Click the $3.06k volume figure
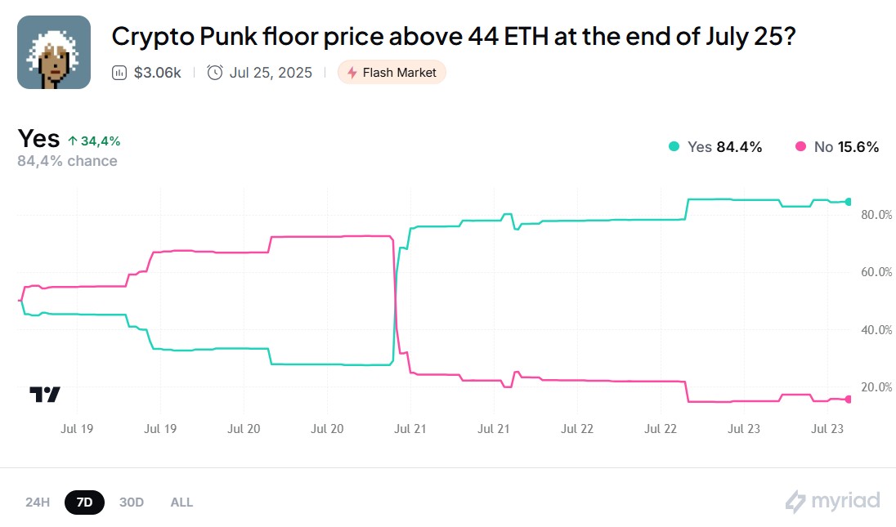The height and width of the screenshot is (527, 896). click(157, 72)
